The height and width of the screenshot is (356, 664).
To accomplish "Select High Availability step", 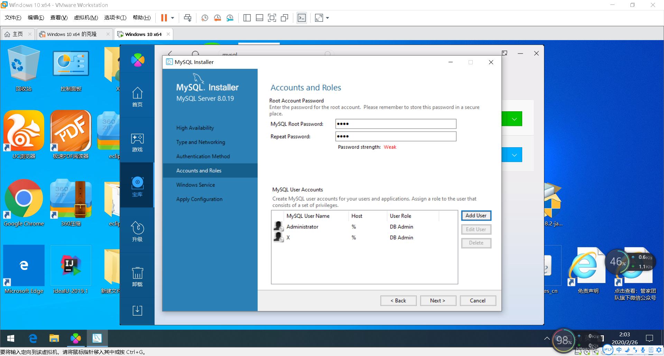I will click(195, 128).
